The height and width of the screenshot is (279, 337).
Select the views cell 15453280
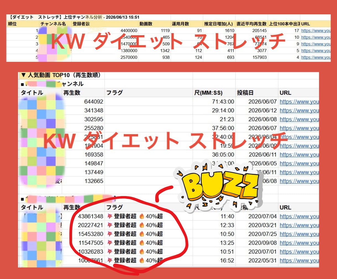click(x=90, y=234)
